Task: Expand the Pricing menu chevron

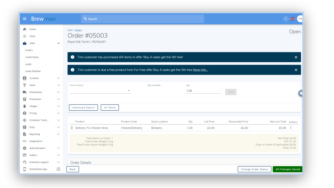Action: (x=58, y=113)
